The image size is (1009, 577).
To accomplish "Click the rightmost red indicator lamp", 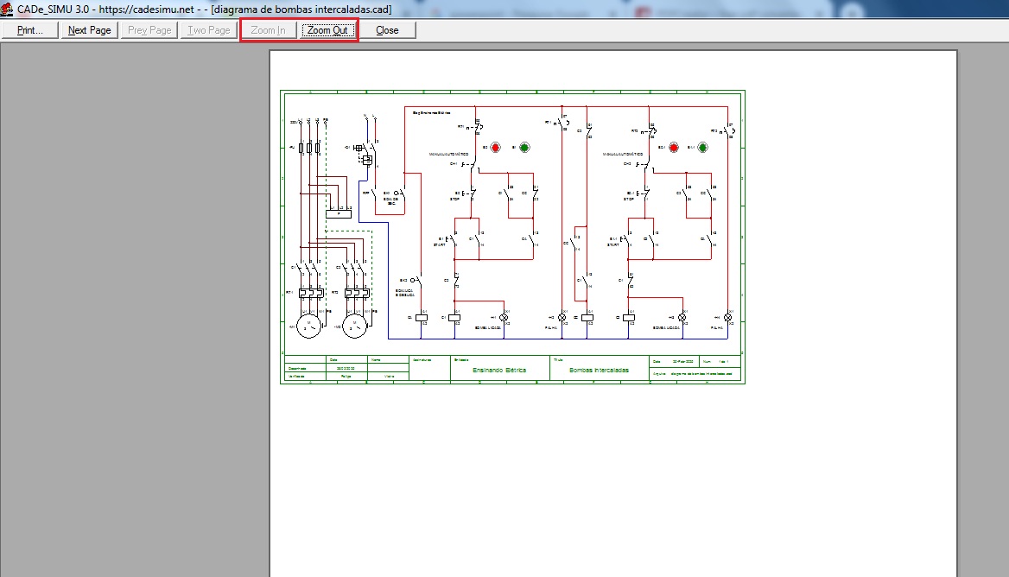I will tap(674, 148).
